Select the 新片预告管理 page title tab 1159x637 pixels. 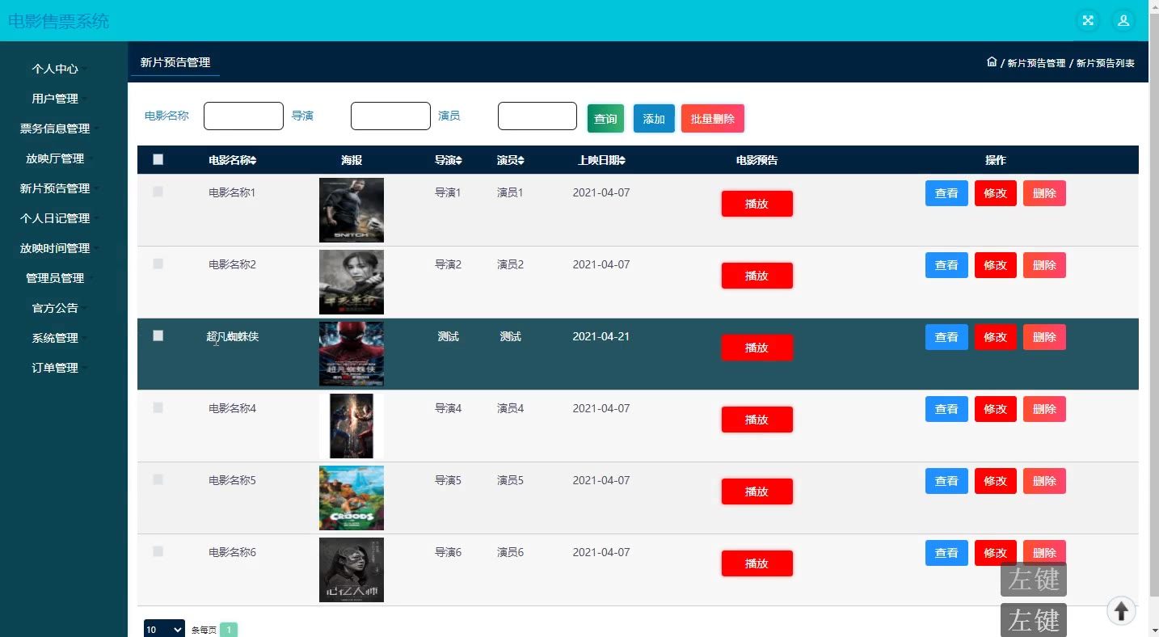coord(175,62)
